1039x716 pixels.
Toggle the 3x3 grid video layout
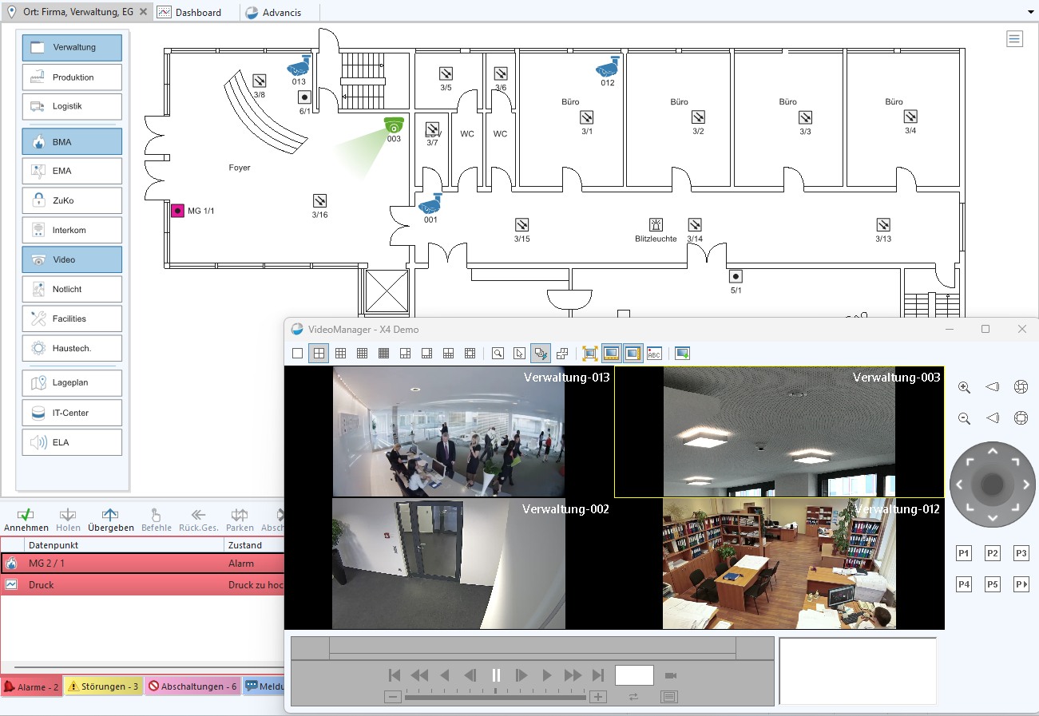point(340,353)
